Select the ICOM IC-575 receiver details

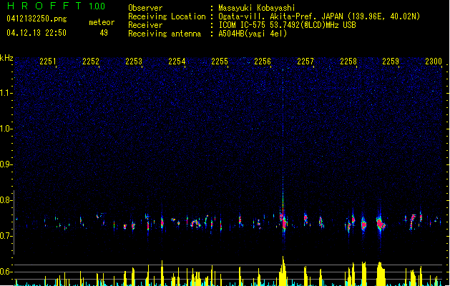click(287, 25)
